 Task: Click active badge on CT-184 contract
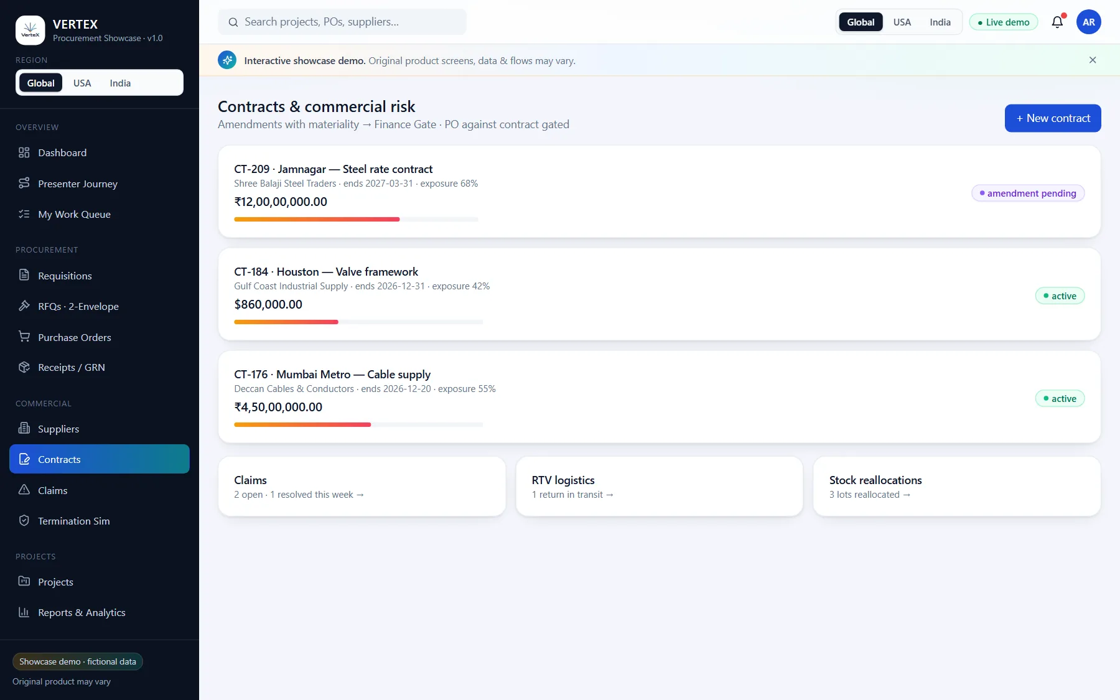(1060, 296)
